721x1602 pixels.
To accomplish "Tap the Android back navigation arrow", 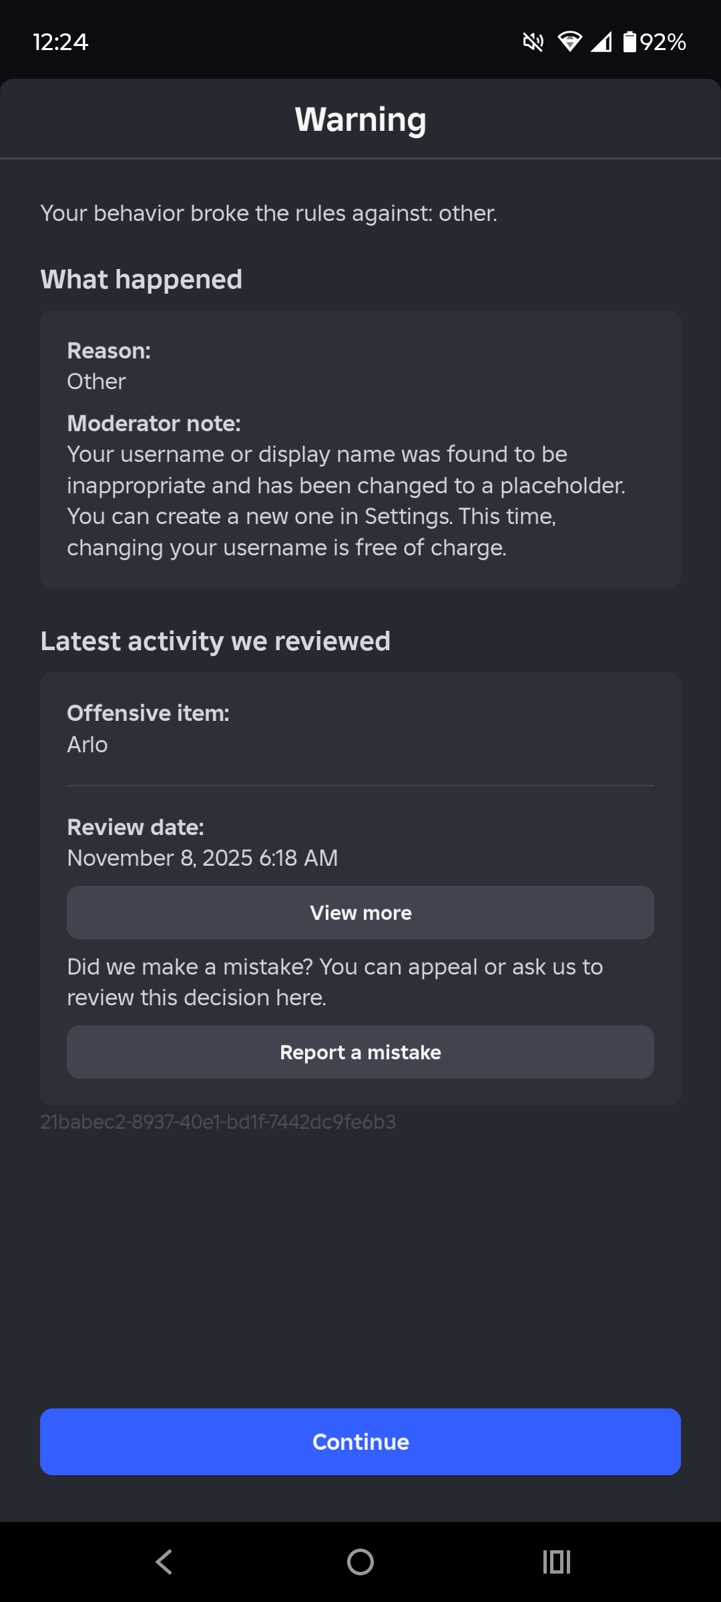I will [x=164, y=1562].
